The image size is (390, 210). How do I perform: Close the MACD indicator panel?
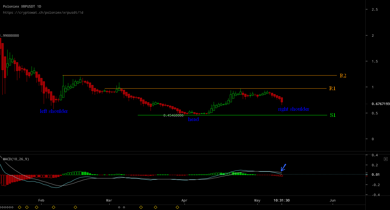click(386, 159)
